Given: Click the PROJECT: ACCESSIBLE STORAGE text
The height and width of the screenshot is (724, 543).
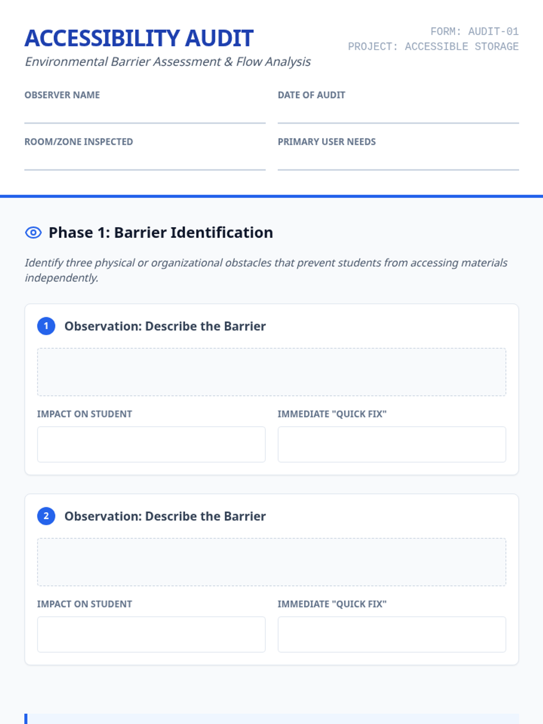Looking at the screenshot, I should (433, 47).
